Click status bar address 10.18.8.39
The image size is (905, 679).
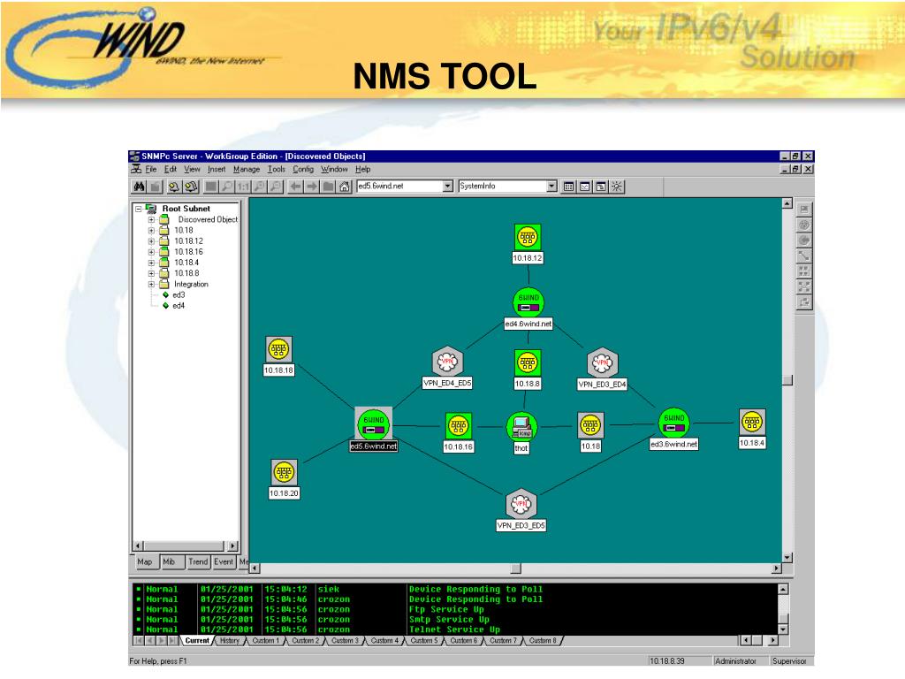pos(666,661)
